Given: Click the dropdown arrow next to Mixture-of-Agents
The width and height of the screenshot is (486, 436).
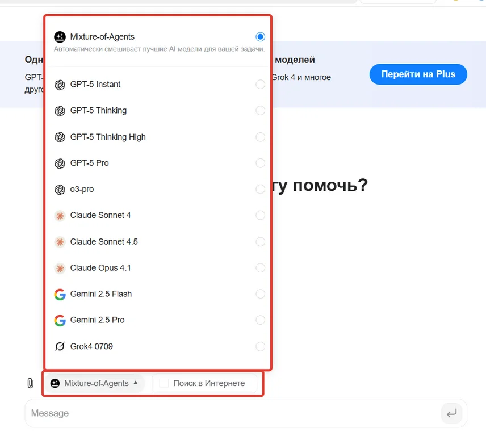Looking at the screenshot, I should point(136,383).
